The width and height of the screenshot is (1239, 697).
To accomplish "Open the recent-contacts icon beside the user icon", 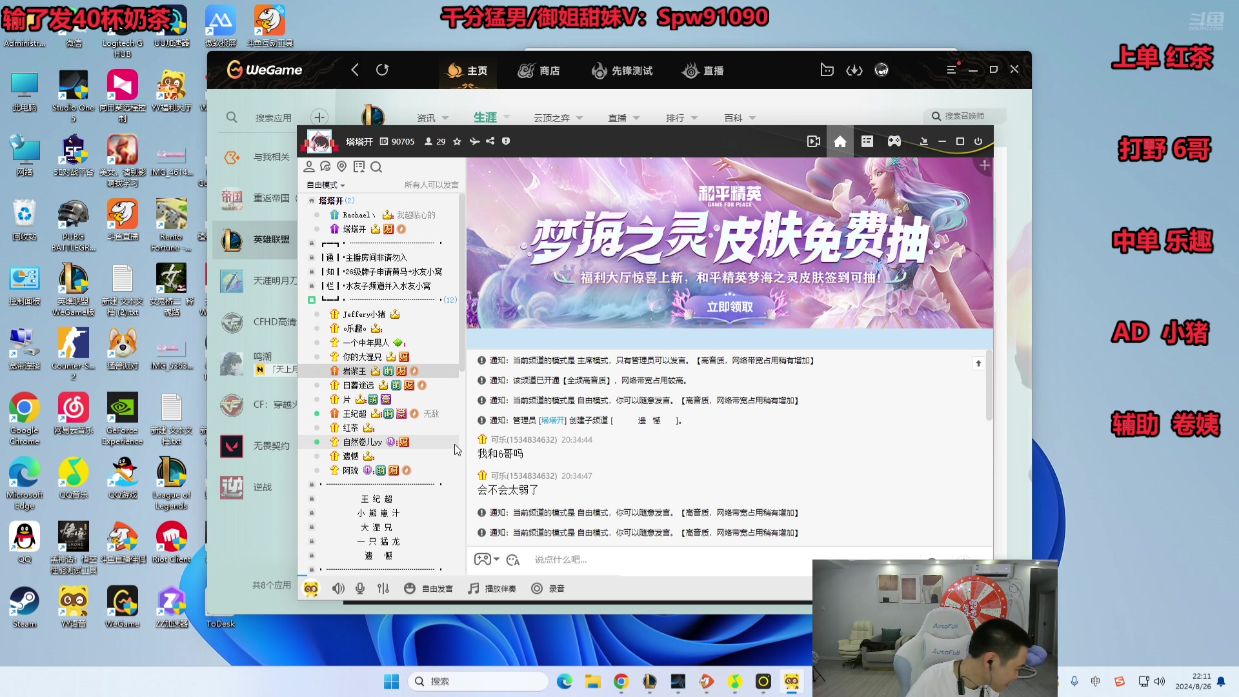I will click(325, 167).
